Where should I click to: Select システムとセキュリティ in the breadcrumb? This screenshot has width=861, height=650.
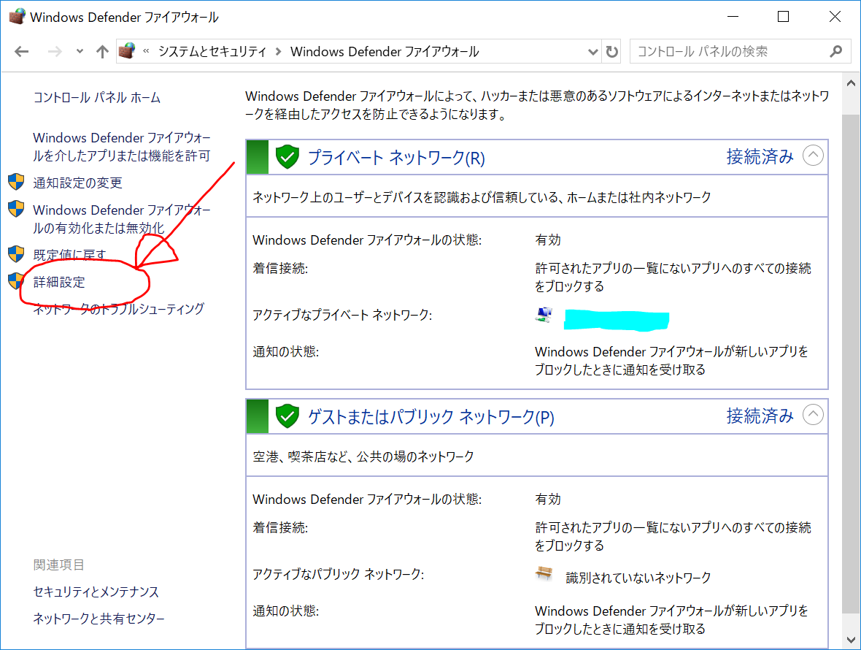point(212,52)
